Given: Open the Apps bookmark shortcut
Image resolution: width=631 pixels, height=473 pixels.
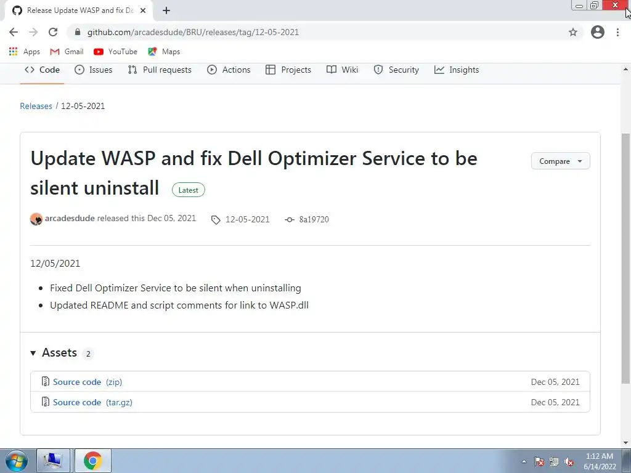Looking at the screenshot, I should 25,52.
